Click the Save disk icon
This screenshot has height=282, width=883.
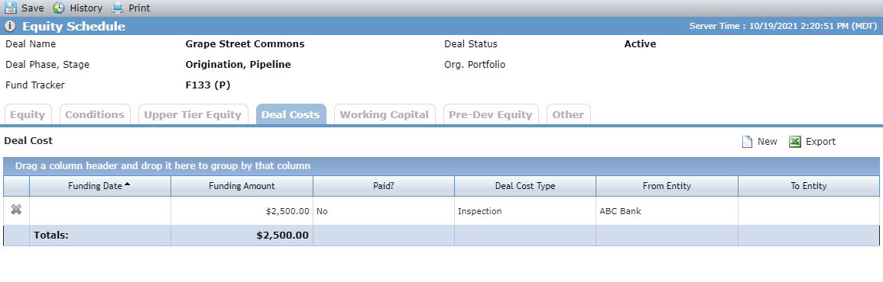click(11, 8)
